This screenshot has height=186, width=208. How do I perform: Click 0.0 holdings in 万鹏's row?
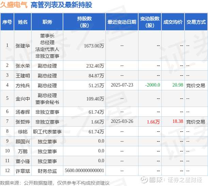click(x=101, y=151)
